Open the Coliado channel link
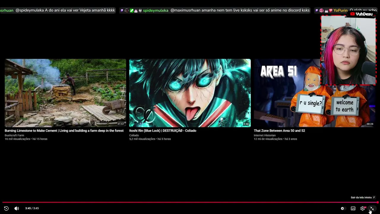Screen dimensions: 380x214 (x=134, y=135)
